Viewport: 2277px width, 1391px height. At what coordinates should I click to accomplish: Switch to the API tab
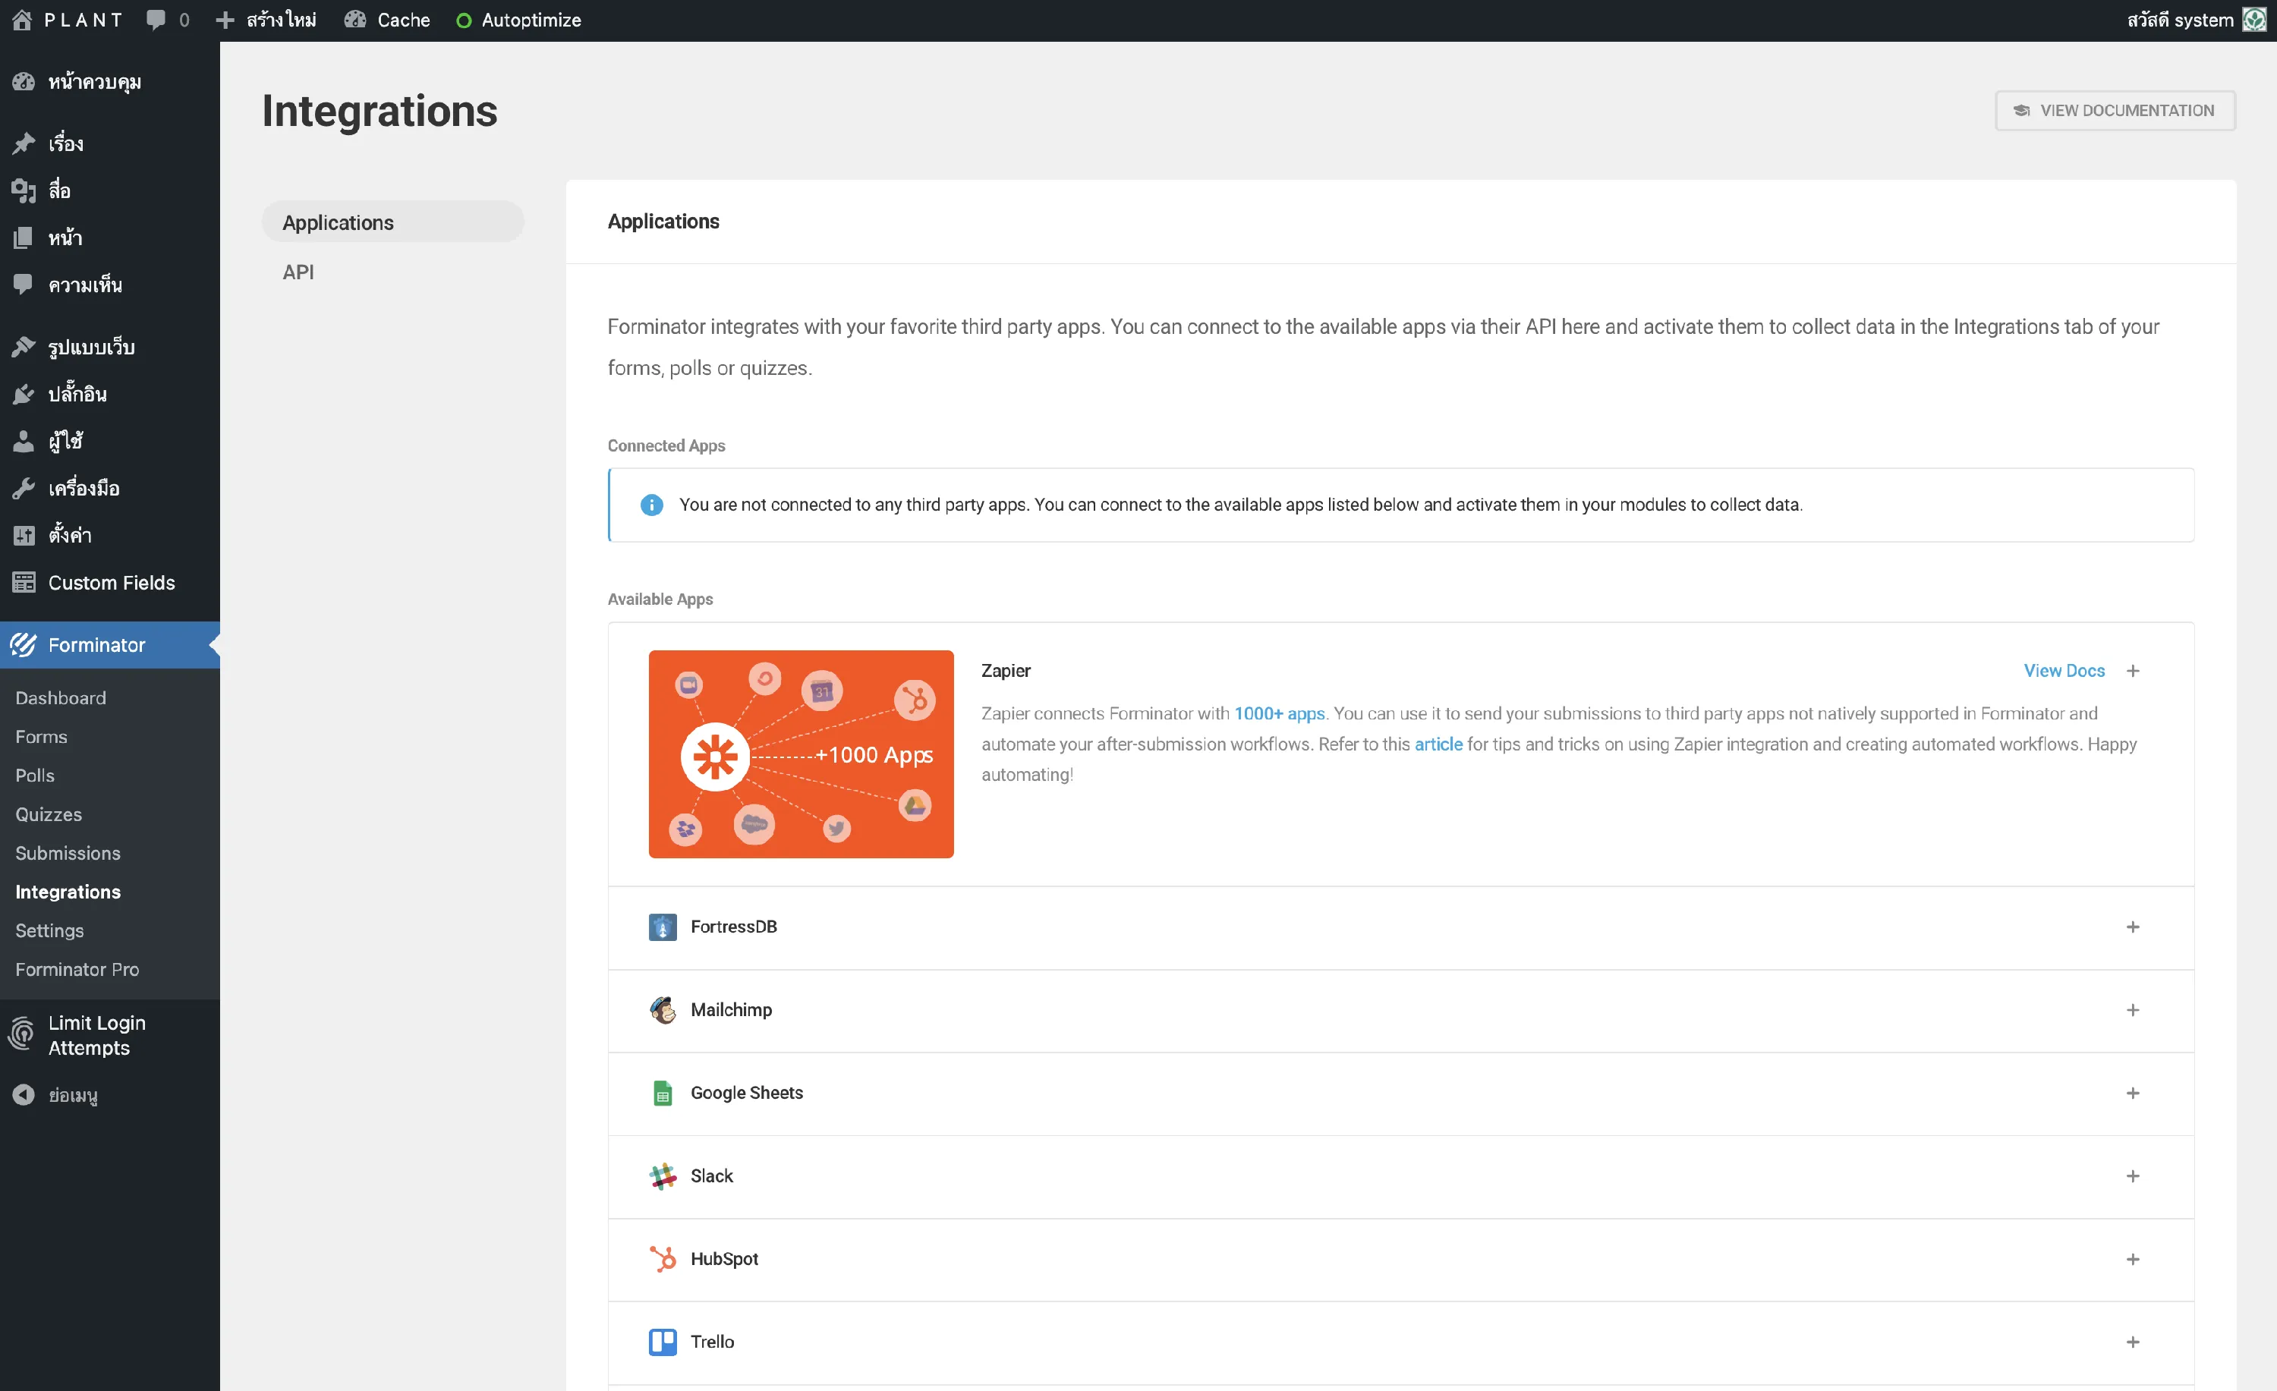tap(298, 272)
